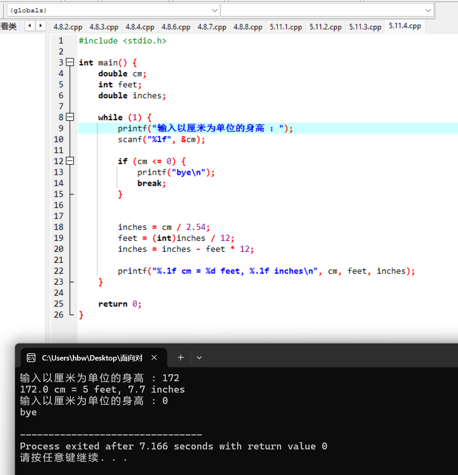This screenshot has height=475, width=458.
Task: Click the 'int feet;' declaration
Action: tap(120, 84)
